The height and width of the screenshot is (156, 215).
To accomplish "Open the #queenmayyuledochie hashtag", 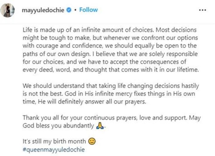I will [x=53, y=149].
